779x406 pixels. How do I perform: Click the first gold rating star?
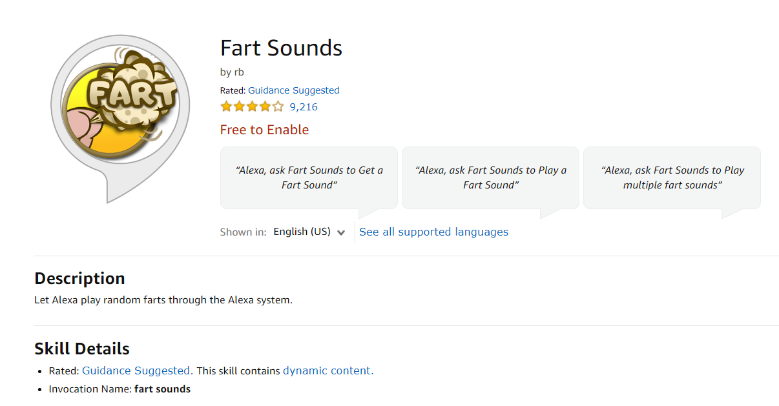click(226, 107)
